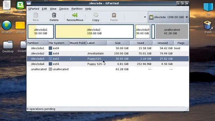
Task: Sort by Flags column header
Action: coord(181,43)
